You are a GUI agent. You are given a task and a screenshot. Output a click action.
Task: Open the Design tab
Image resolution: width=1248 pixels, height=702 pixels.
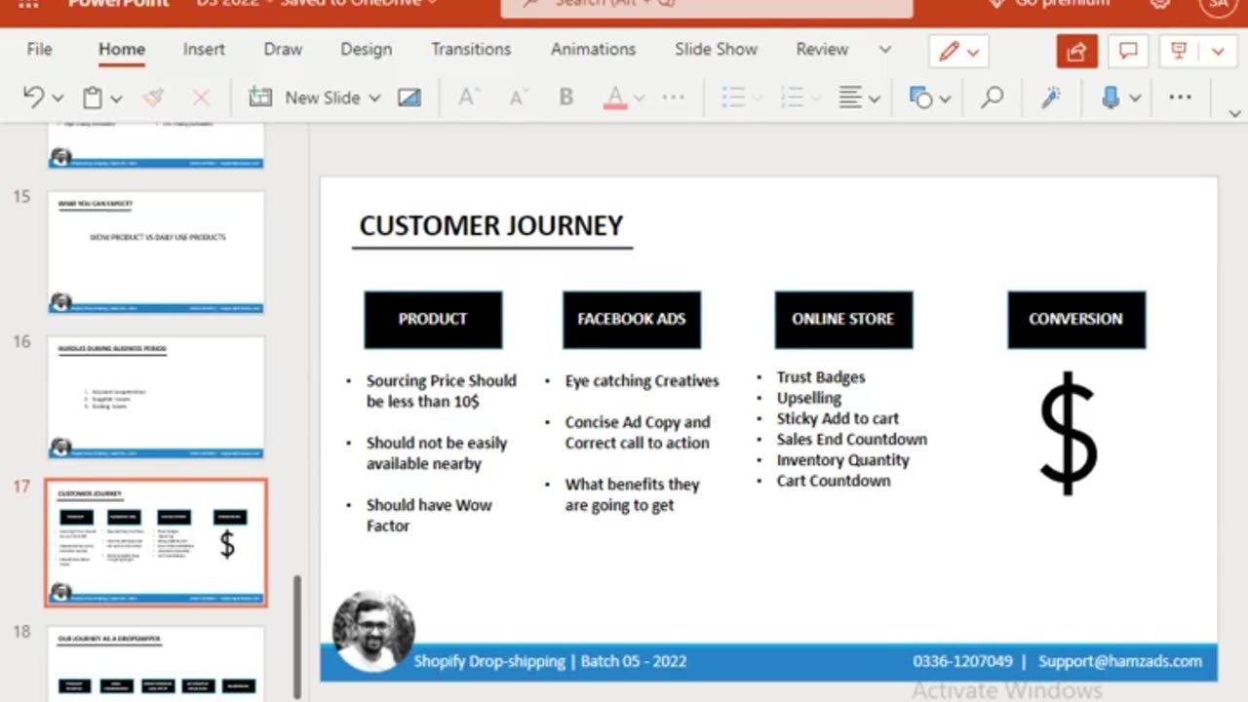[x=367, y=49]
